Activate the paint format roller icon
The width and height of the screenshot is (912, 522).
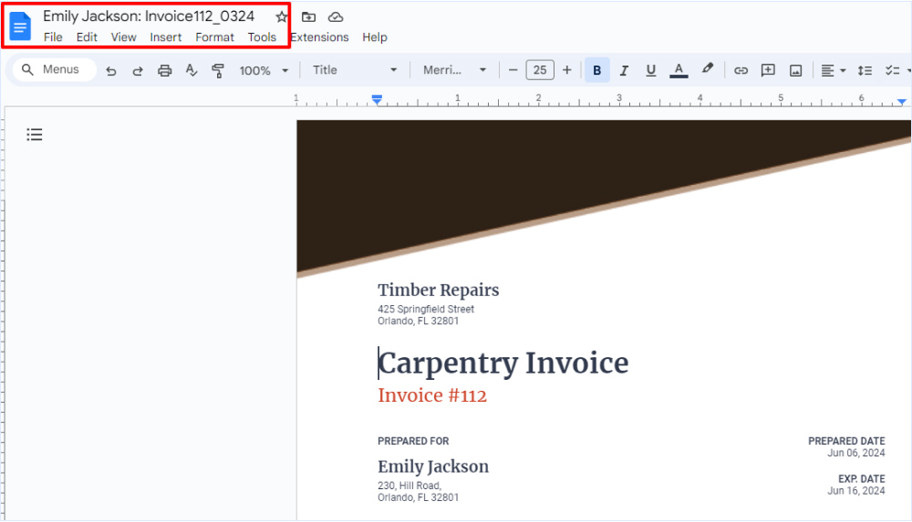click(218, 70)
